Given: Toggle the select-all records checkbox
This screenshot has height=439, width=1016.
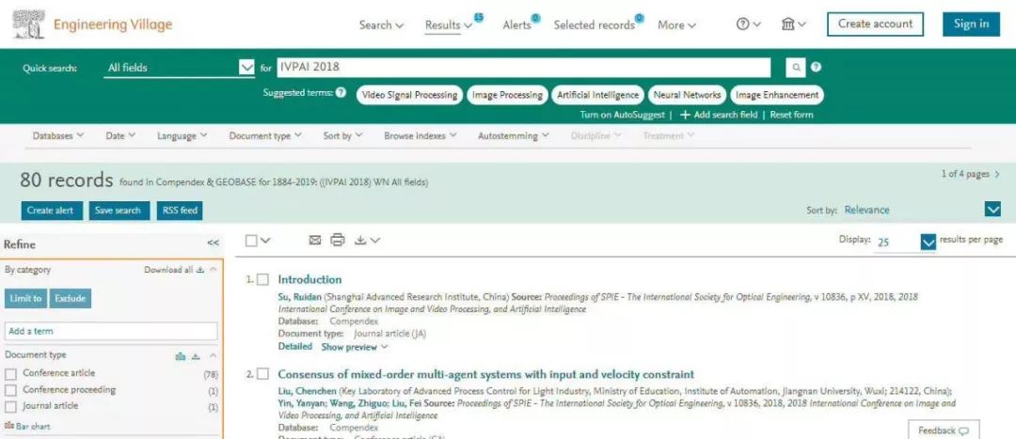Looking at the screenshot, I should coord(251,241).
